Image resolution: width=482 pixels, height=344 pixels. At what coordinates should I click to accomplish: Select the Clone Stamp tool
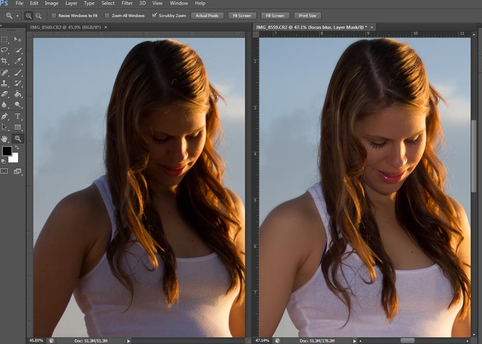tap(5, 83)
